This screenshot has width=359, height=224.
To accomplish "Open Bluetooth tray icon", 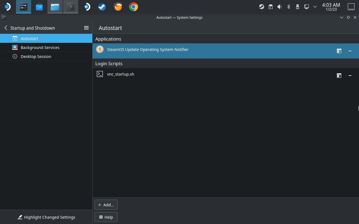I will tap(288, 7).
